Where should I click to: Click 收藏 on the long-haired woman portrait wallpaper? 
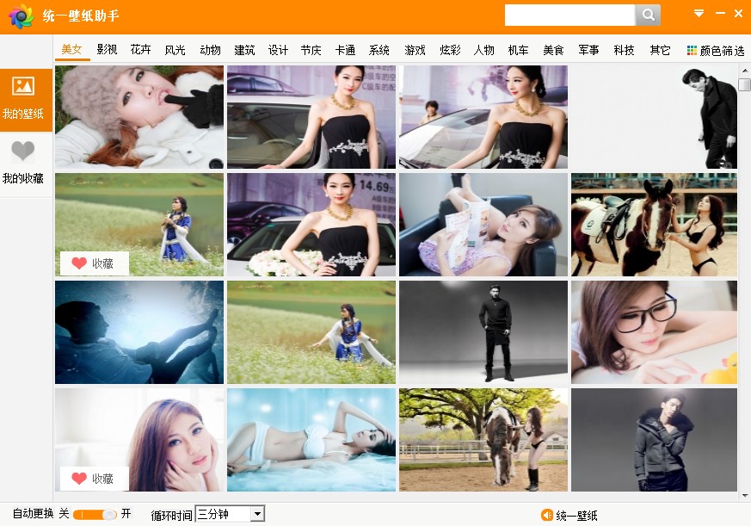tap(95, 479)
